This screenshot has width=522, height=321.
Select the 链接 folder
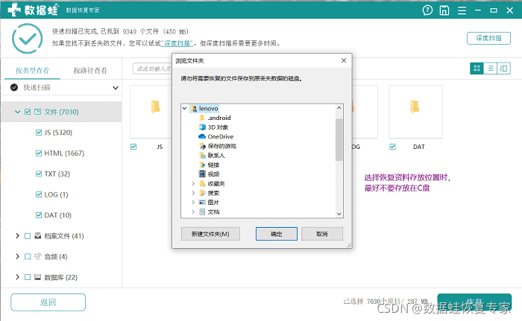pyautogui.click(x=209, y=165)
